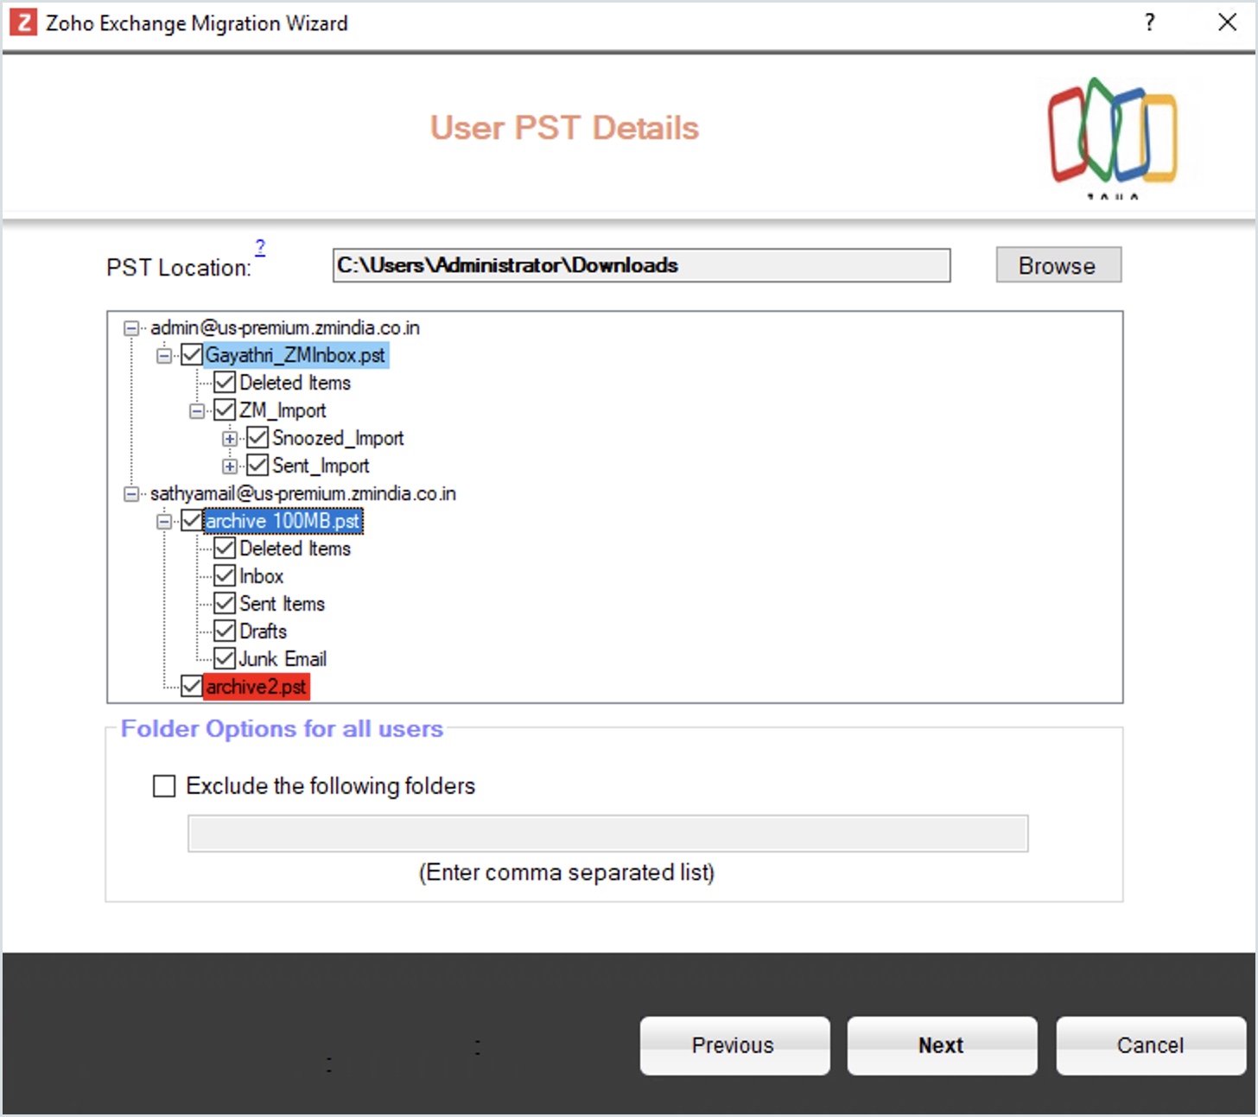Screen dimensions: 1258x1117
Task: Click the sathyamail@us-premium.zmindia.co.in account label
Action: pyautogui.click(x=303, y=494)
